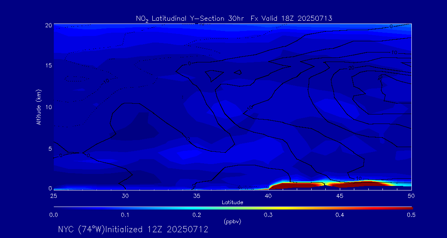The width and height of the screenshot is (447, 238).
Task: Click latitude axis tick label "40"
Action: click(x=268, y=196)
